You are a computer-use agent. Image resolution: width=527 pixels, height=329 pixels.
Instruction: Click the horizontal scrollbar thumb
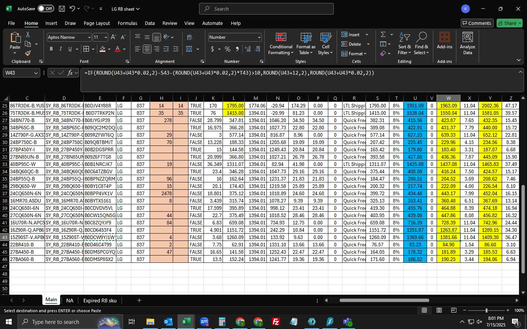384,300
